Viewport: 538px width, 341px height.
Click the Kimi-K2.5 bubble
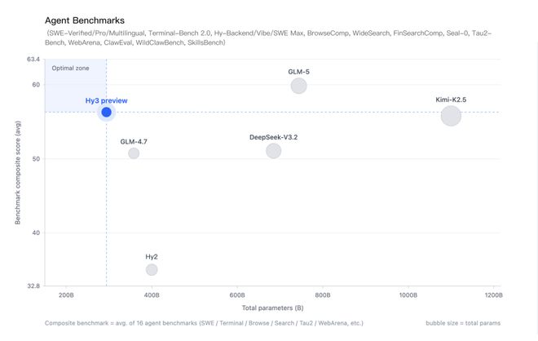[x=451, y=116]
